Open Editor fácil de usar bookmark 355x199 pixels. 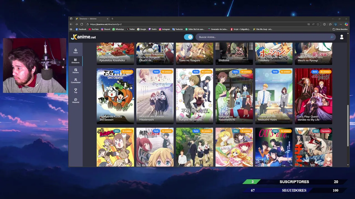194,29
